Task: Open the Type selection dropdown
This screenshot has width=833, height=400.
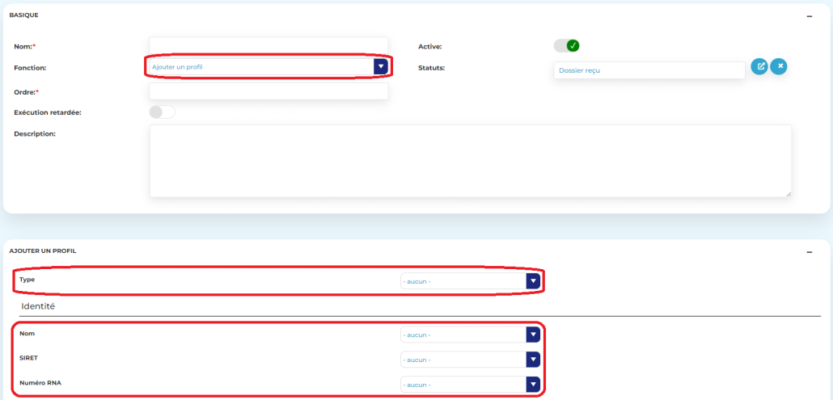Action: (463, 281)
